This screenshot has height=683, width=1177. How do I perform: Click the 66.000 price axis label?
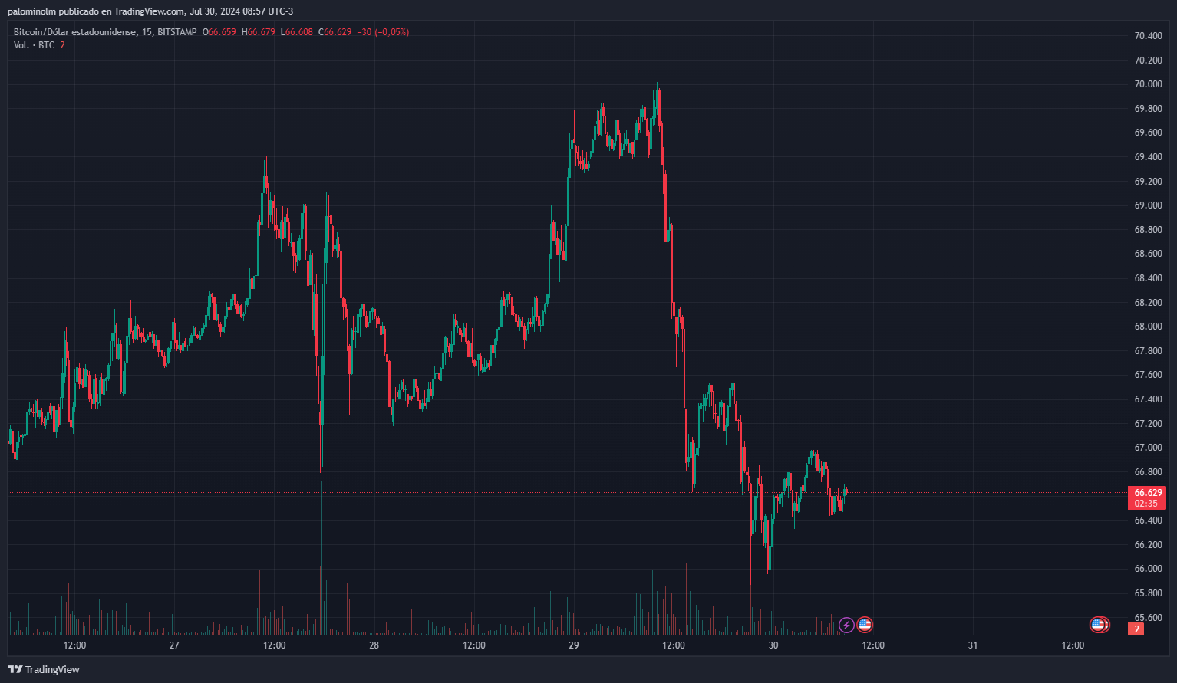[x=1148, y=569]
